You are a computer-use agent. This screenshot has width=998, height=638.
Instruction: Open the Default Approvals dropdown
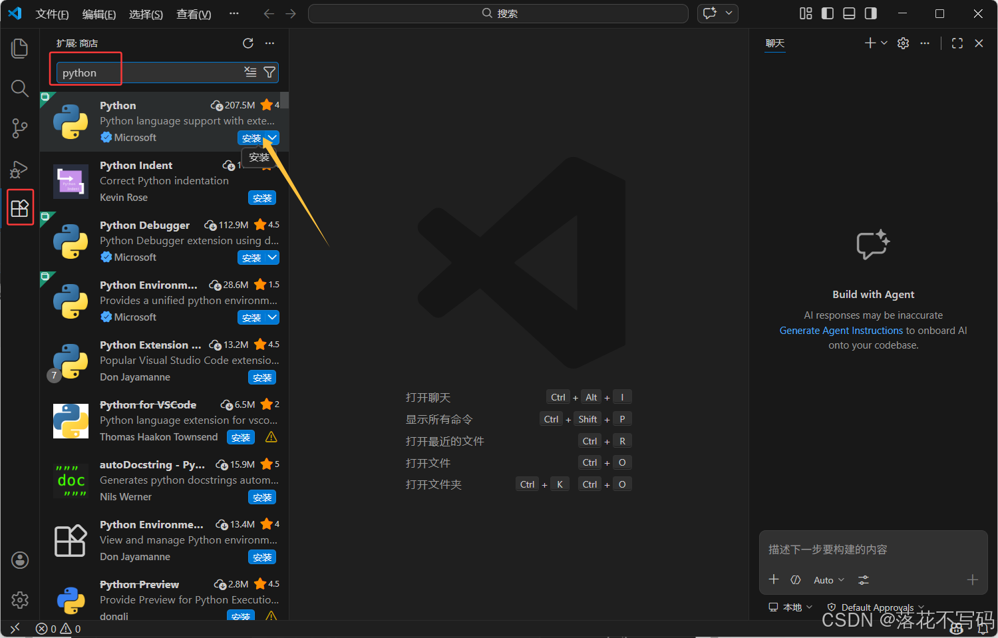pyautogui.click(x=876, y=607)
